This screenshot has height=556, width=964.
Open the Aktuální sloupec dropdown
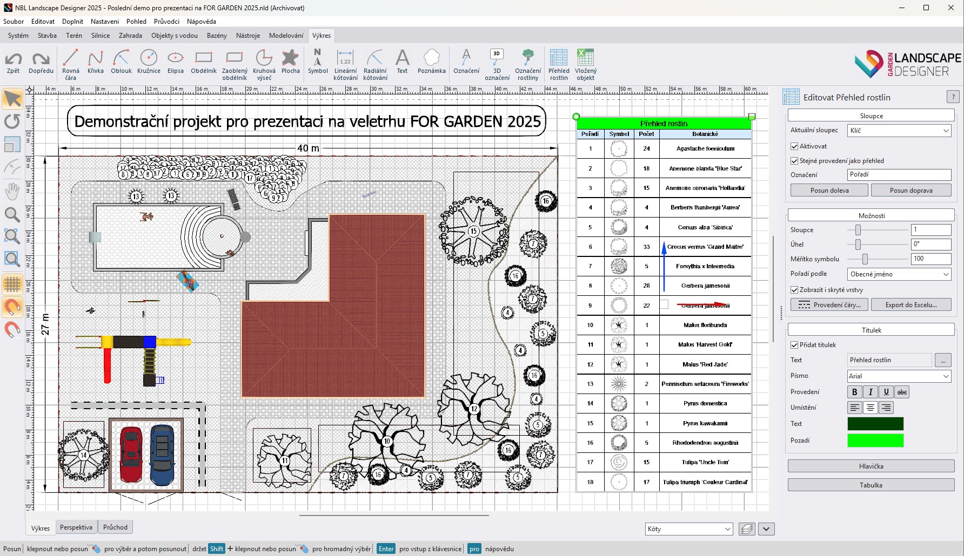point(899,131)
